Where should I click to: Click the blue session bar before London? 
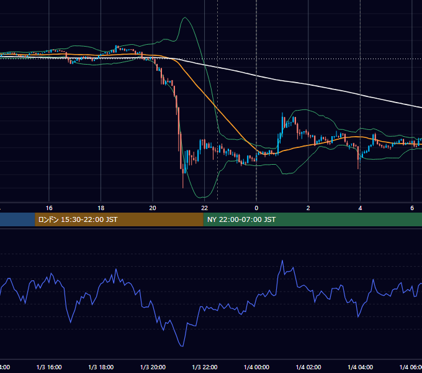click(x=17, y=219)
